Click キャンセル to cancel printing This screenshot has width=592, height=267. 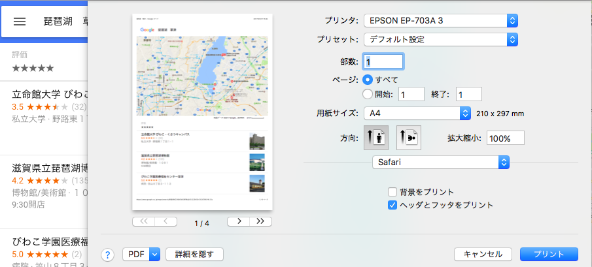coord(483,254)
